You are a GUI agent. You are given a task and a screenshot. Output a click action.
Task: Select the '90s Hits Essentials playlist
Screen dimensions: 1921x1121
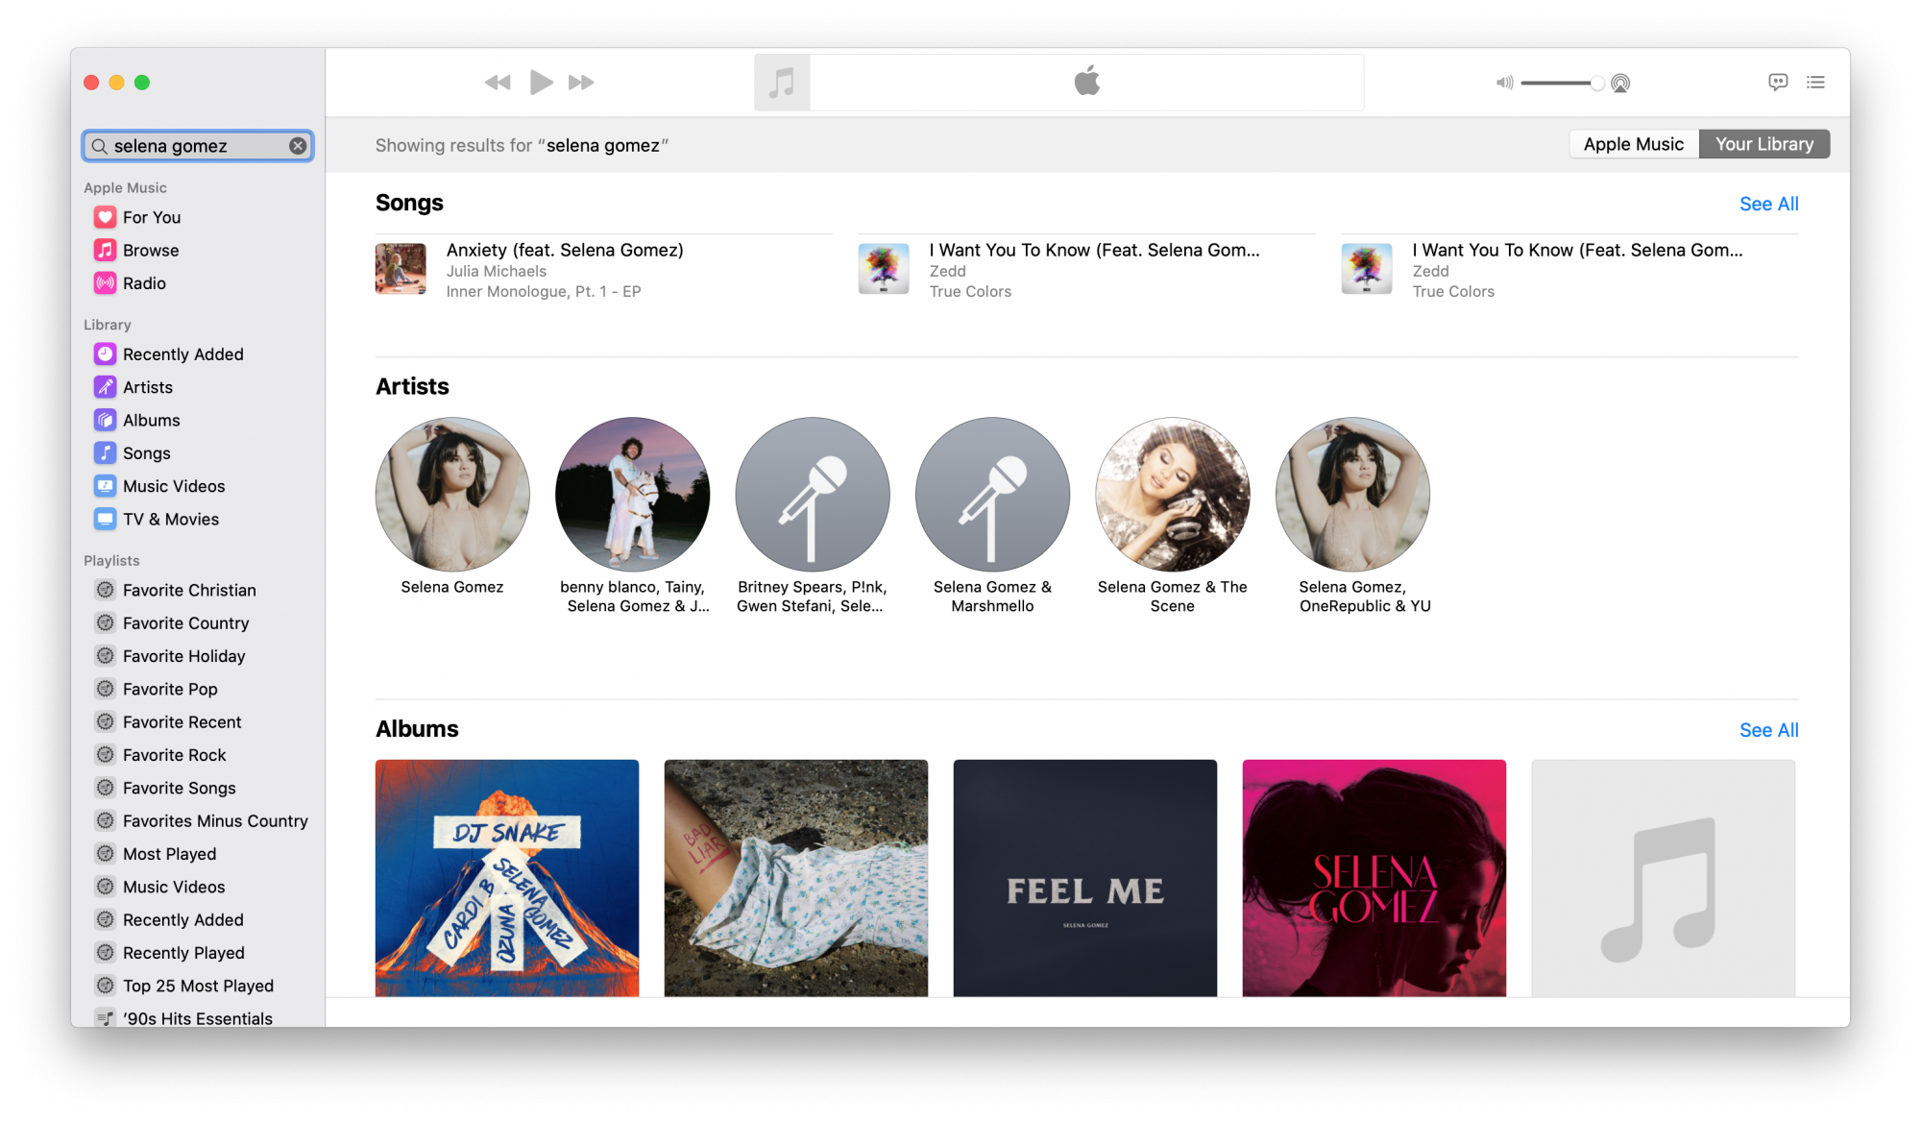(198, 1017)
